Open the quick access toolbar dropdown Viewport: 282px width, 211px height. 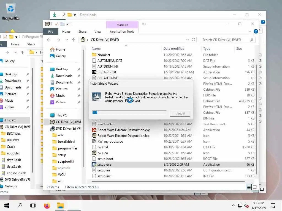(x=67, y=24)
